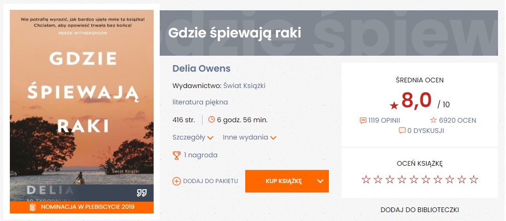Click the opinions speech bubble icon
The width and height of the screenshot is (506, 221).
pyautogui.click(x=363, y=120)
